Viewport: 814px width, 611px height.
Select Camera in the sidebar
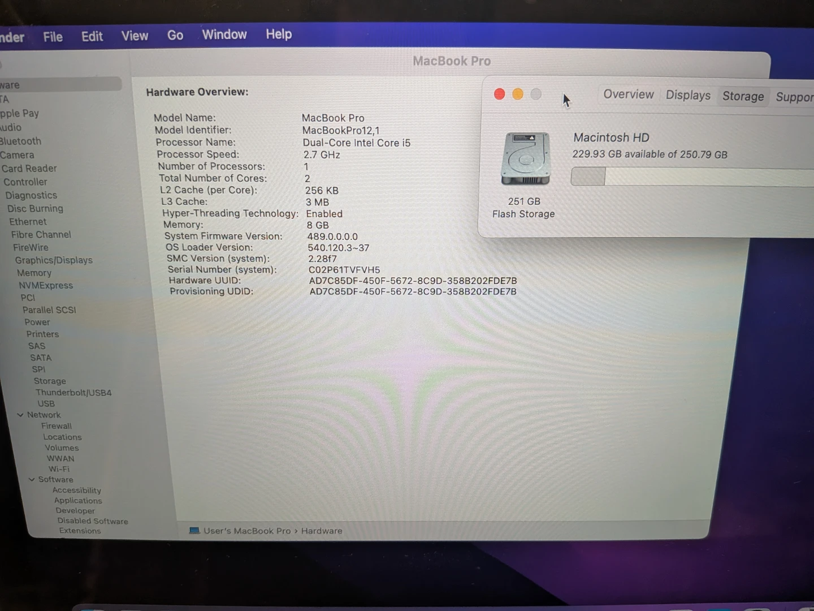[17, 155]
